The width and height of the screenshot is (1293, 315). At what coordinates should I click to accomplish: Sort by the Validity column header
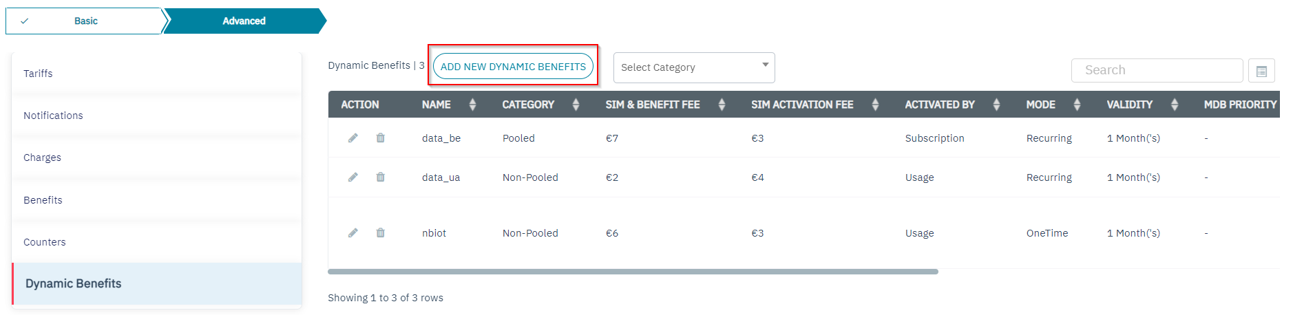click(x=1175, y=105)
